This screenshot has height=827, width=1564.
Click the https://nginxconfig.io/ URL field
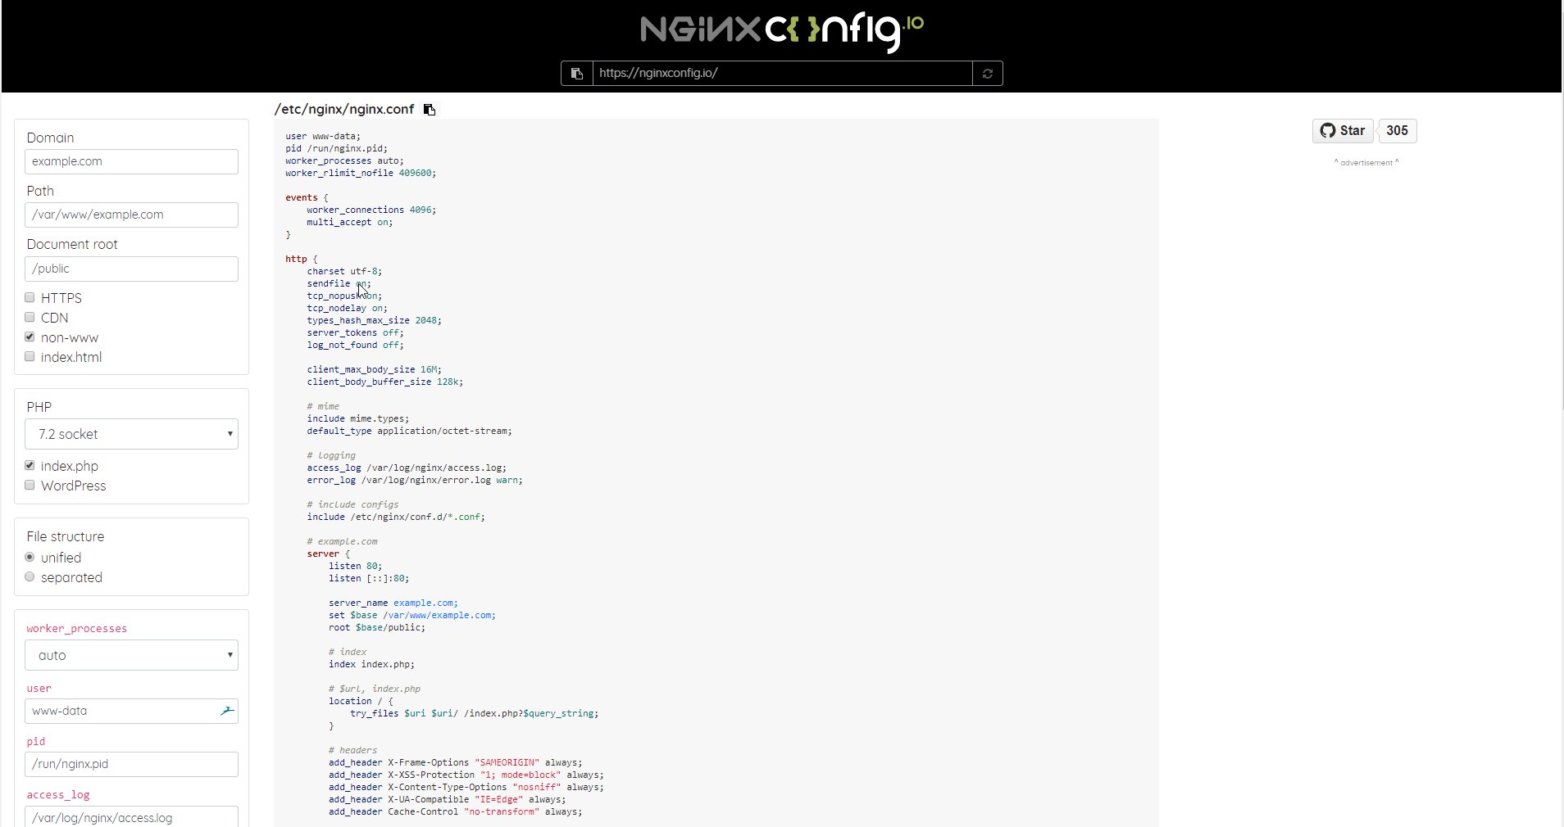(x=782, y=74)
